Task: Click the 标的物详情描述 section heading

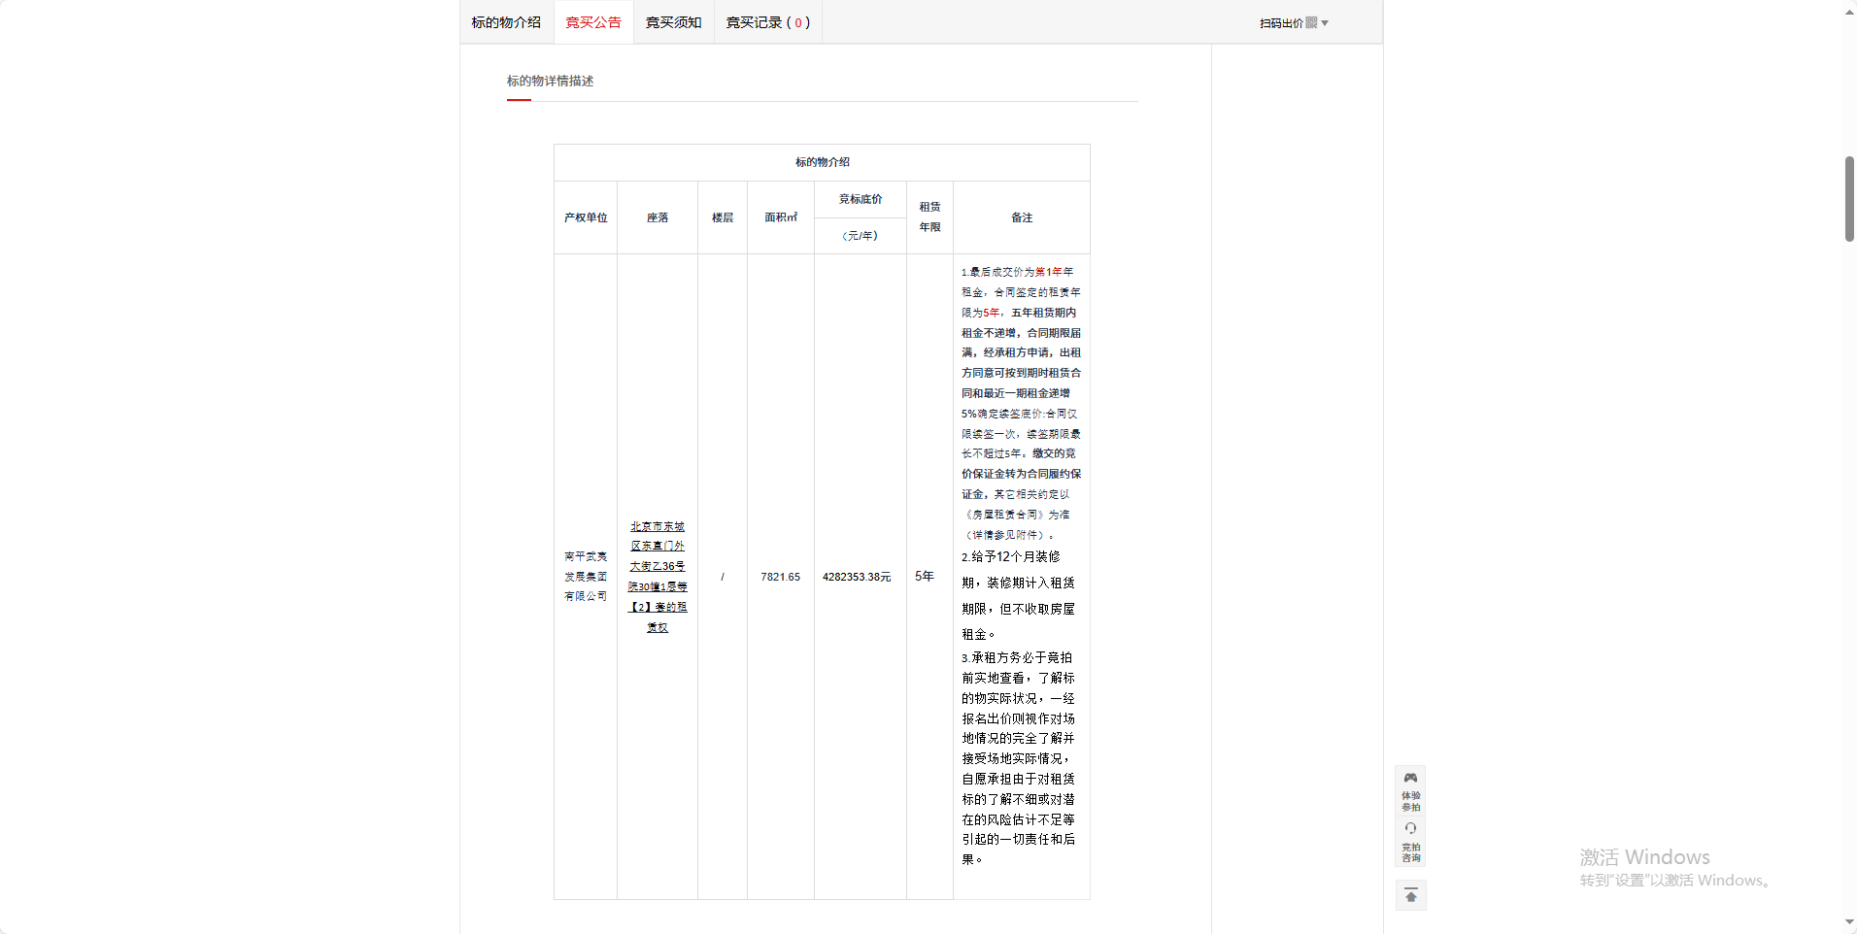Action: pos(550,81)
